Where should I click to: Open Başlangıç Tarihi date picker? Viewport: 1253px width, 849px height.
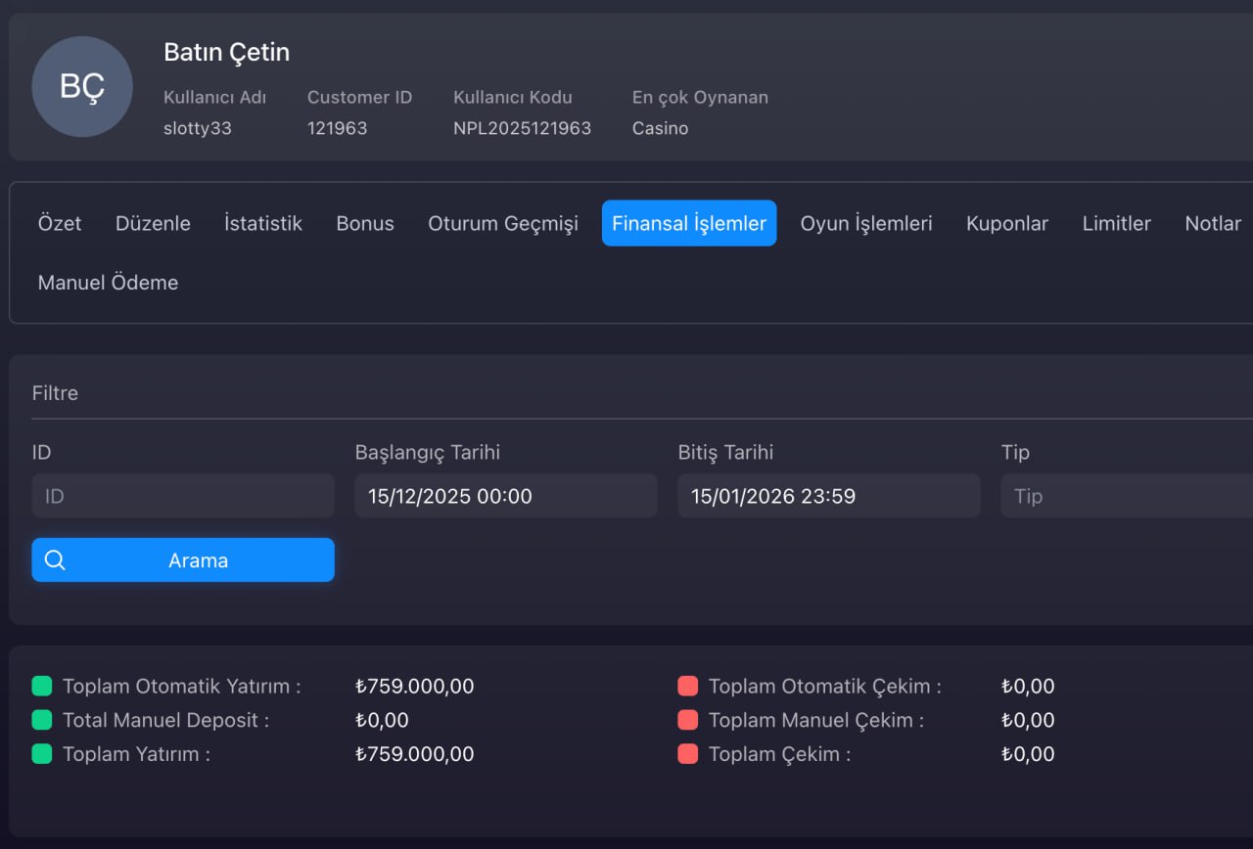click(x=506, y=496)
